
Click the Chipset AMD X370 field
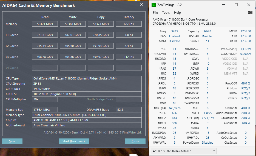pos(87,120)
